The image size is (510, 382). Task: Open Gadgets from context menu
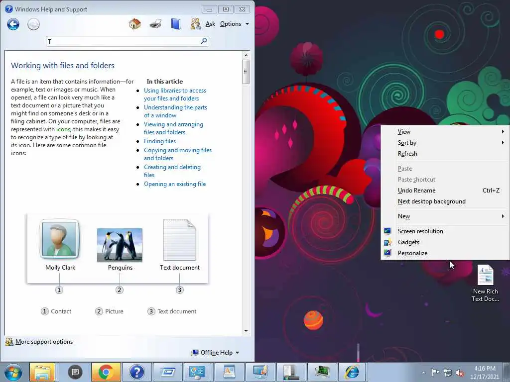[x=444, y=242]
